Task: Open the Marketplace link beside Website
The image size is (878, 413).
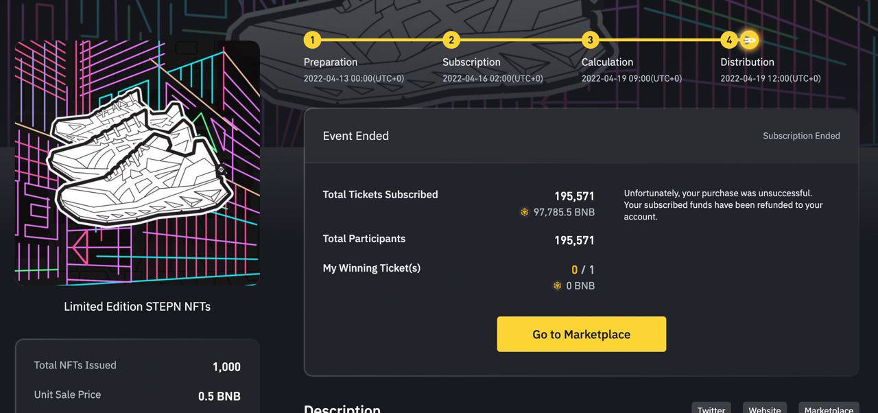Action: click(829, 409)
